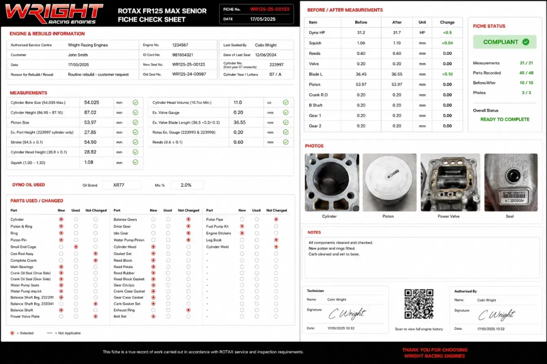This screenshot has width=547, height=364.
Task: Click the green check on Reeds (0.6 ± 0.1) row
Action: [x=286, y=142]
